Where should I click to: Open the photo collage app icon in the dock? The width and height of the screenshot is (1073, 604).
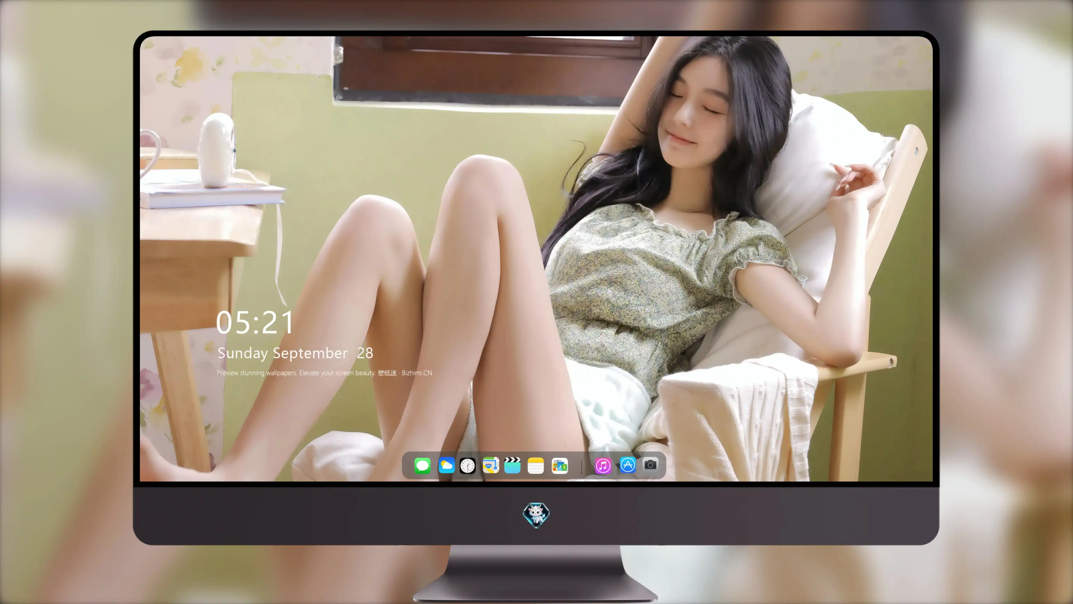[560, 466]
